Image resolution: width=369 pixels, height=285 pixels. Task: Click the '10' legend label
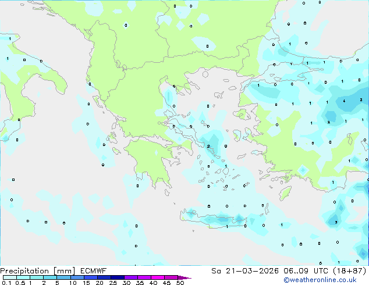click(x=73, y=283)
